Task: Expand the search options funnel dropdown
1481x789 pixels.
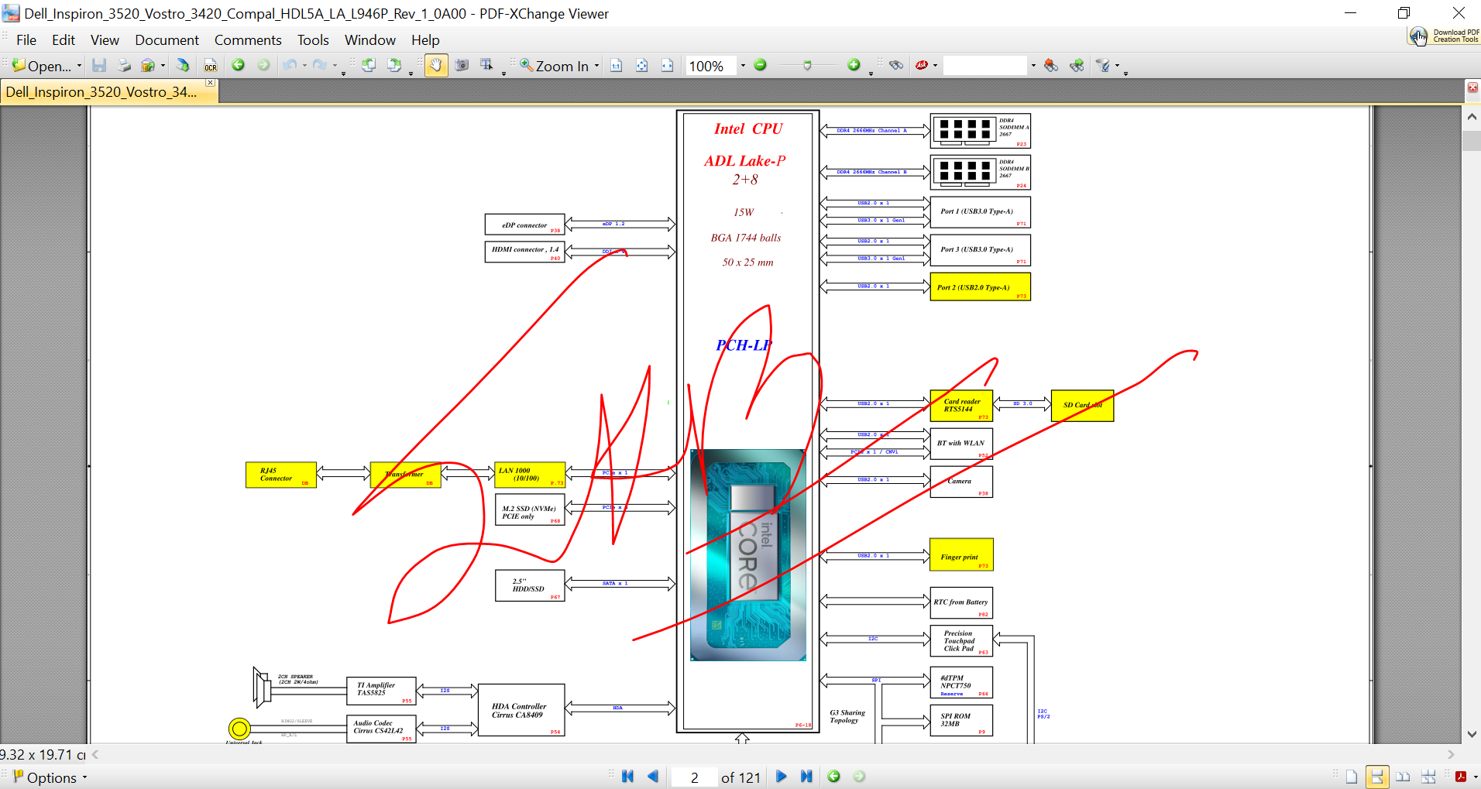Action: [1117, 66]
